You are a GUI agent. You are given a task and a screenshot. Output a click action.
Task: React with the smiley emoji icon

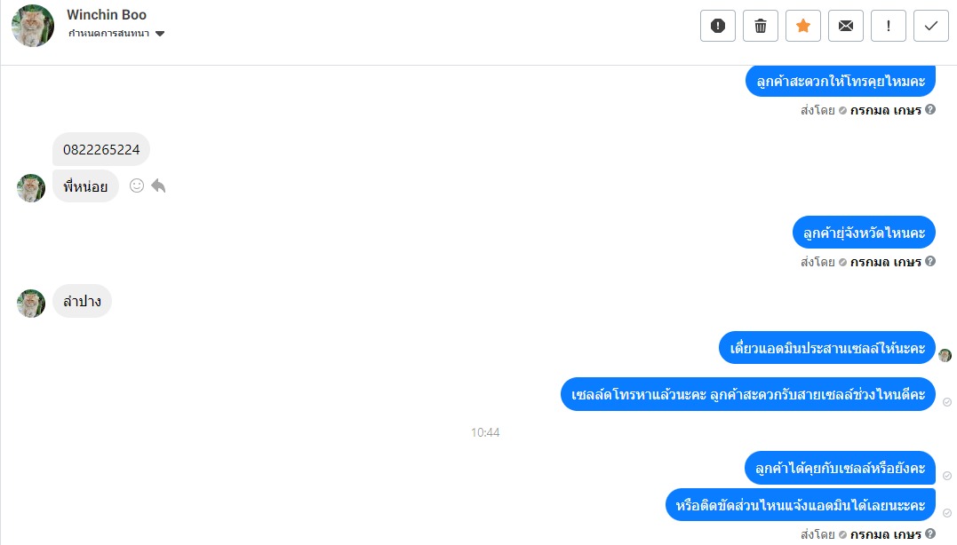[x=137, y=186]
